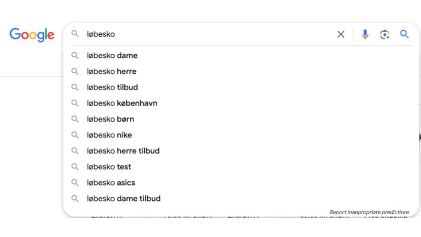Click the blue search magnifier button
This screenshot has width=421, height=237.
coord(404,34)
